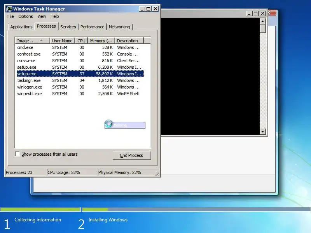Switch to the Services tab

[x=68, y=27]
